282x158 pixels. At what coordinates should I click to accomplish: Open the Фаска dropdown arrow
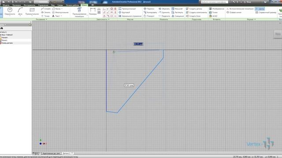click(x=62, y=9)
